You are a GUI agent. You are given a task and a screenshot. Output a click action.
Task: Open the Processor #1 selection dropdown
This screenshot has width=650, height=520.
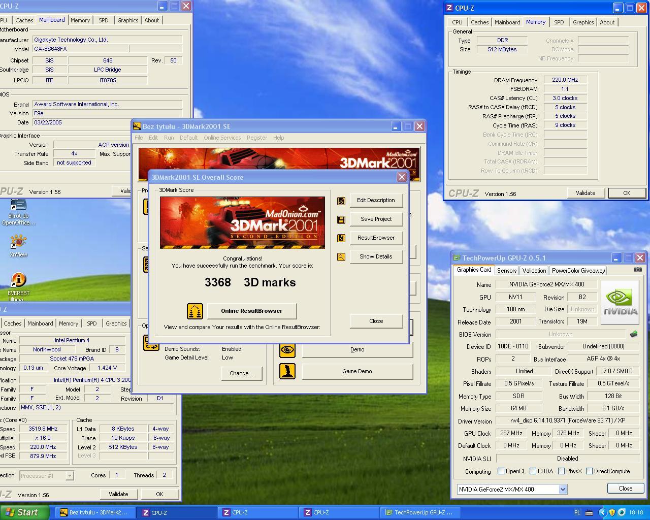click(70, 476)
